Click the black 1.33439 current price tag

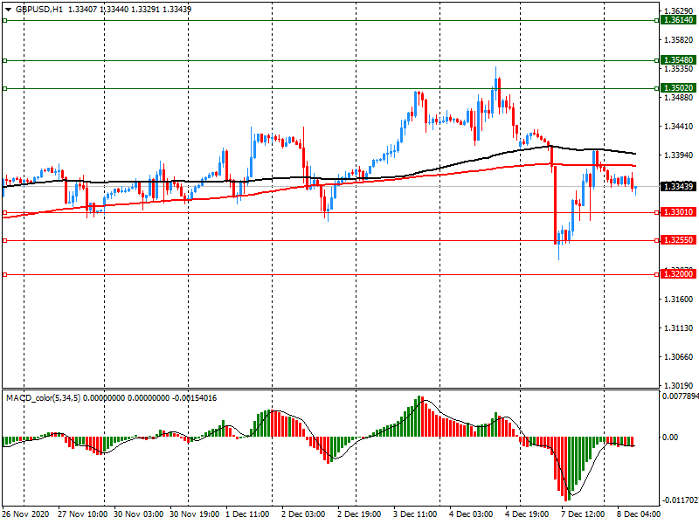(x=678, y=187)
